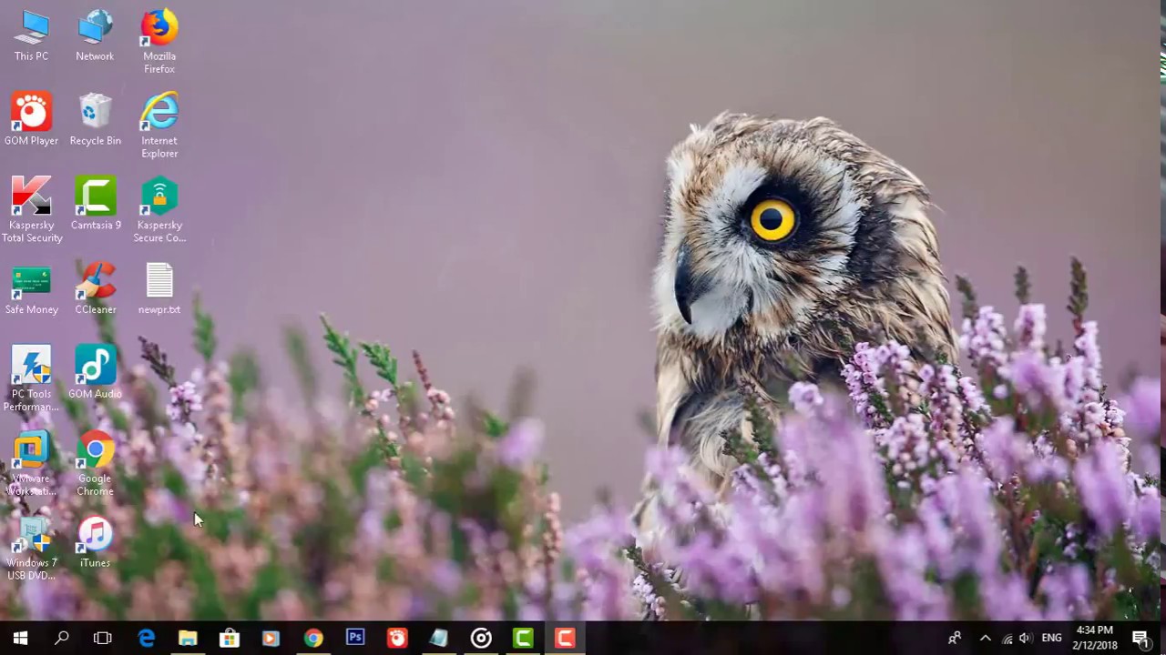Select the newpr.txt file on desktop
The width and height of the screenshot is (1166, 655).
point(159,289)
